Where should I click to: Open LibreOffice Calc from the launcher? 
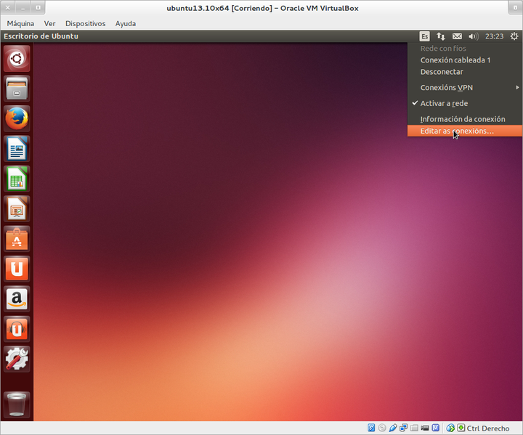pyautogui.click(x=17, y=179)
